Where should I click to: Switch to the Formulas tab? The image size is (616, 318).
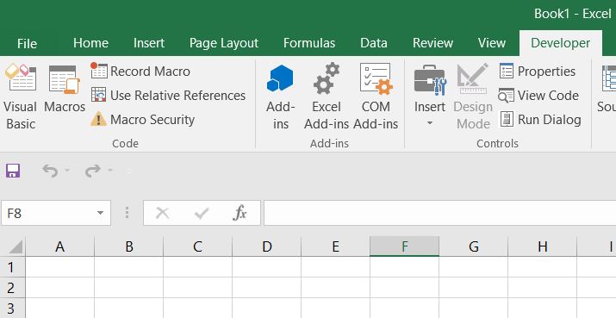(x=309, y=43)
